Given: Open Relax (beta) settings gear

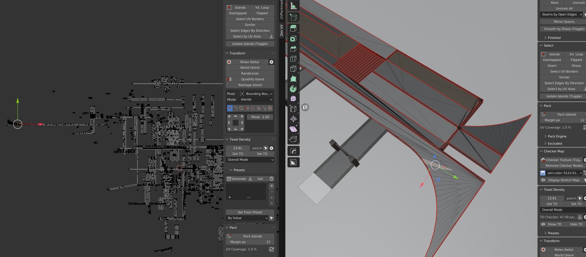Looking at the screenshot, I should 271,62.
